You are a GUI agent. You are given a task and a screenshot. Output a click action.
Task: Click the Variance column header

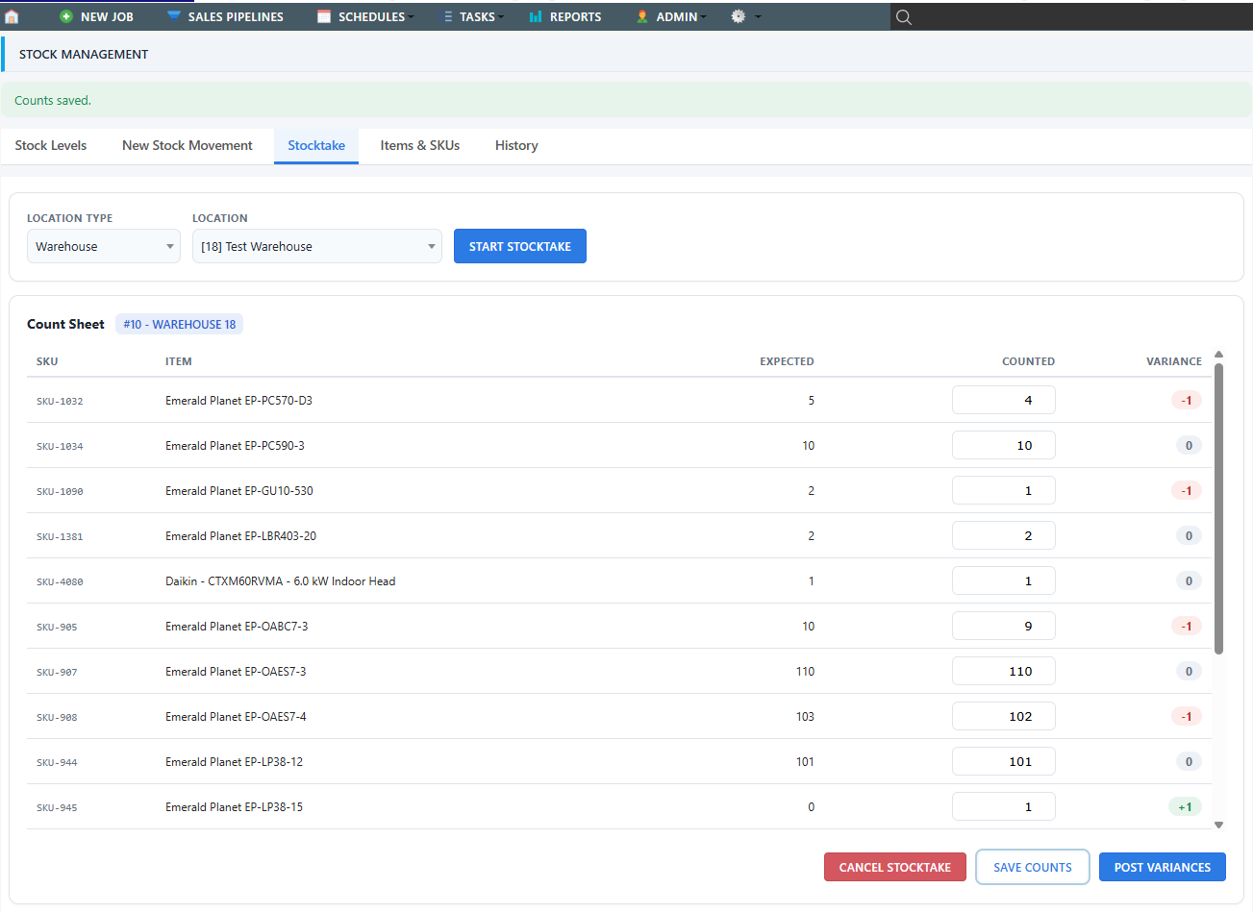1174,361
